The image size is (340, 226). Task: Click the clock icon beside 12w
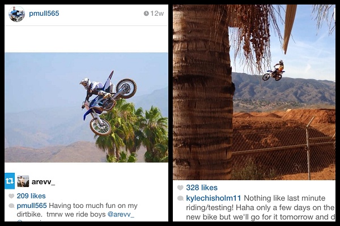pos(146,14)
